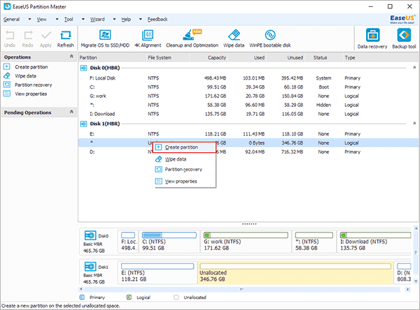The height and width of the screenshot is (310, 420).
Task: Select E: (NTFS) 118.21 GB block
Action: click(x=157, y=272)
